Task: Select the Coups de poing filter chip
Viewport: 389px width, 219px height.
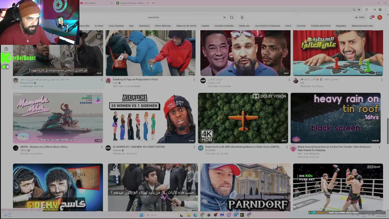Action: click(116, 26)
